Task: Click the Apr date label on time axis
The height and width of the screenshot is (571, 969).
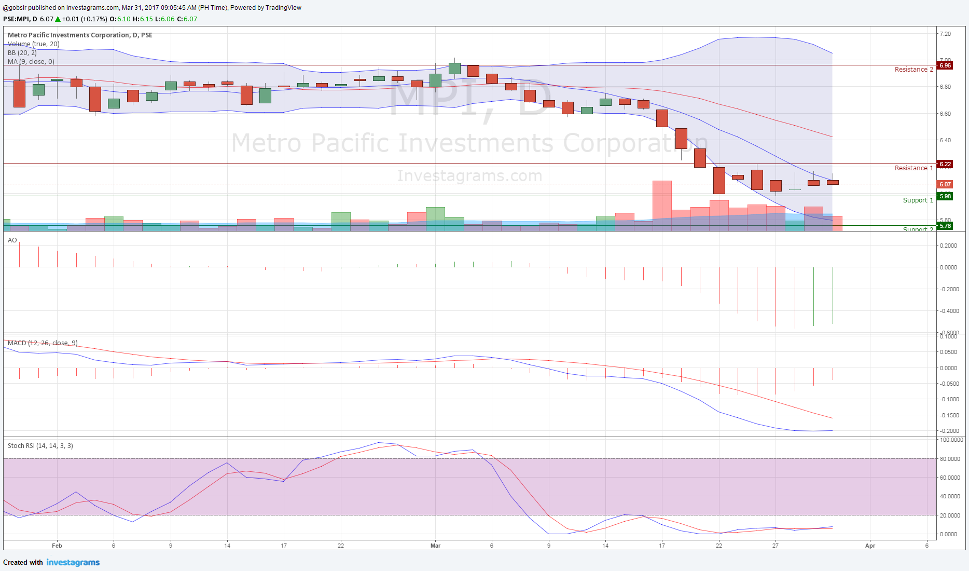Action: pos(870,546)
